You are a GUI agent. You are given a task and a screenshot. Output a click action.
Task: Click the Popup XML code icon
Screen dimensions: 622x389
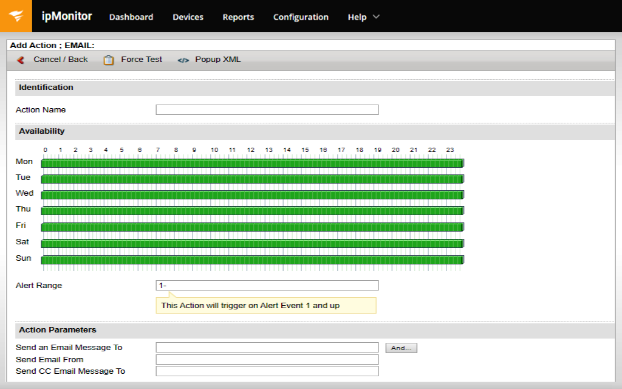(x=183, y=60)
